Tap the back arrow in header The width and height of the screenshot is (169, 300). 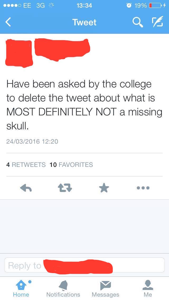[8, 22]
